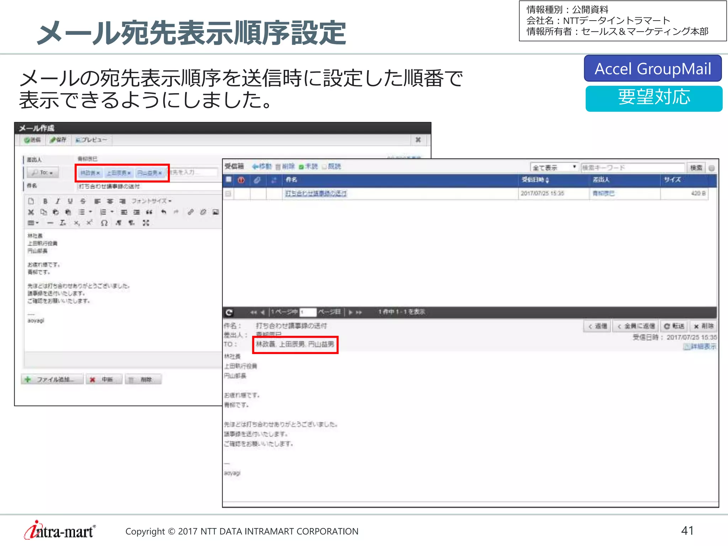Screen dimensions: 728x546
Task: Click the Italic formatting icon
Action: pos(58,201)
